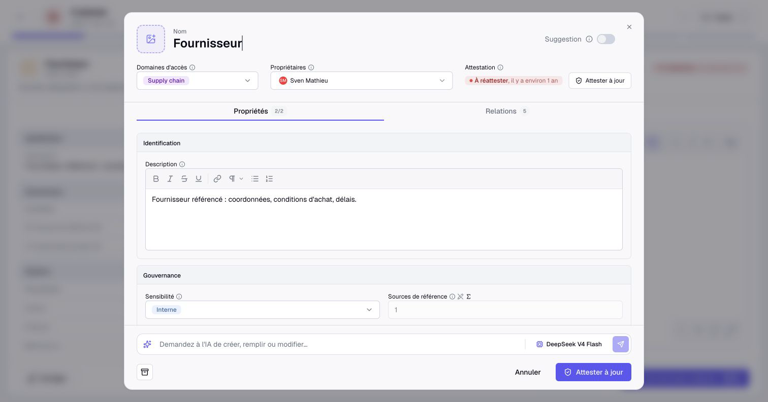Click the Sources de référence info icon

coord(452,297)
